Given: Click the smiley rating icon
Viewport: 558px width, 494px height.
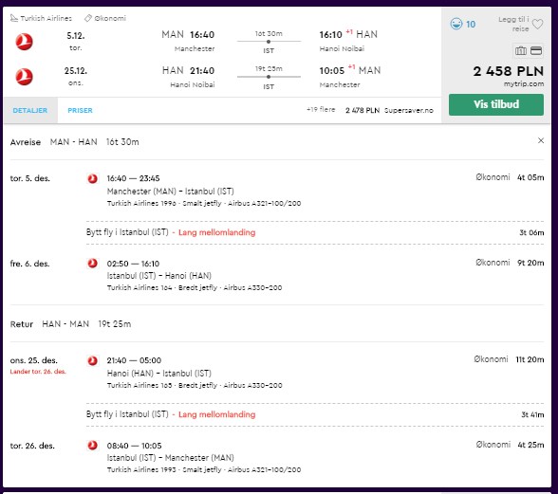Looking at the screenshot, I should coord(456,24).
